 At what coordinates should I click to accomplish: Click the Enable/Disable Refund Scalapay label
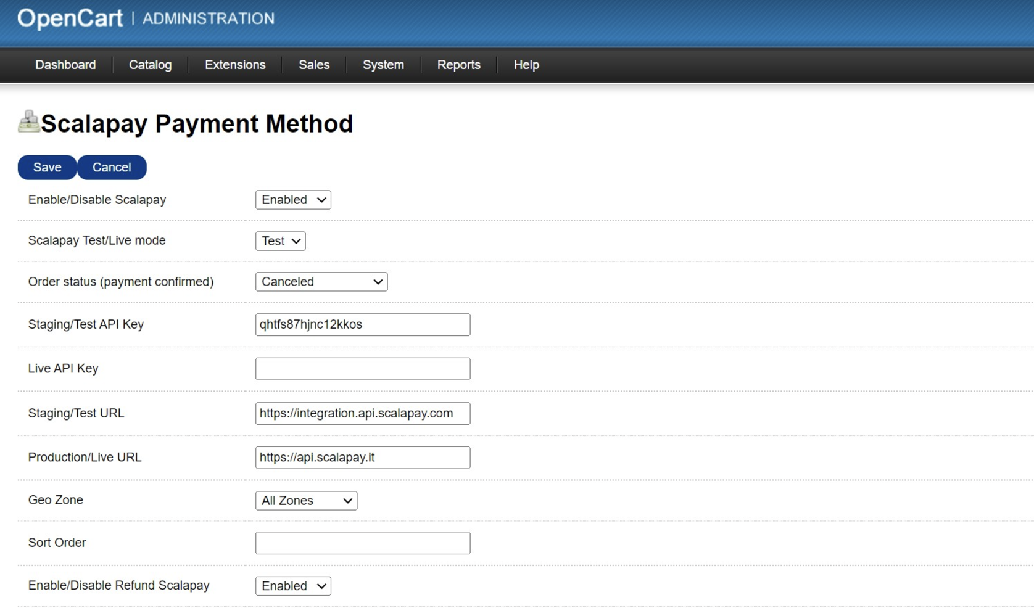[118, 585]
